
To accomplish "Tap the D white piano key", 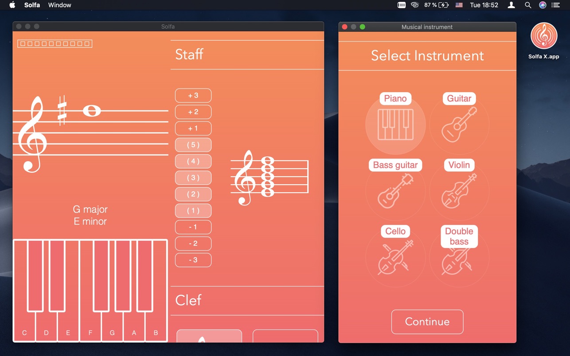I will 46,328.
